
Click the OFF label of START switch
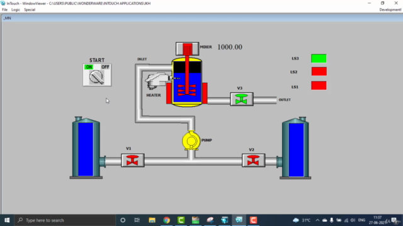pos(105,67)
